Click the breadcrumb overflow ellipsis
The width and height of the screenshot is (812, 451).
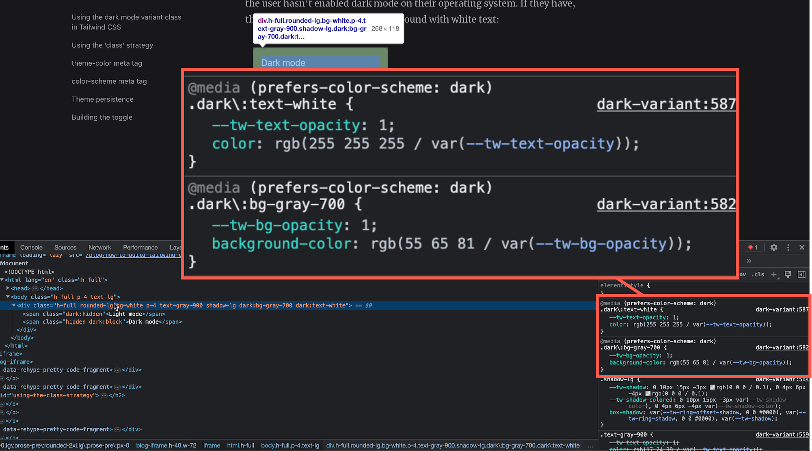click(x=590, y=445)
